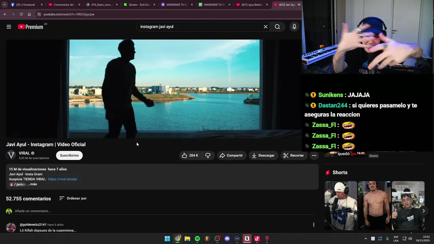The width and height of the screenshot is (434, 244).
Task: Dislike the Javi Ayul video
Action: [x=208, y=155]
